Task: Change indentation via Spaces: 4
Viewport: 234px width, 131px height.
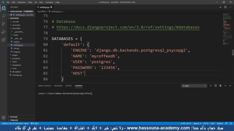Action: click(x=197, y=123)
